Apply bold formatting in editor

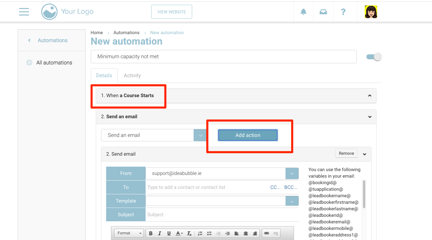tap(151, 233)
